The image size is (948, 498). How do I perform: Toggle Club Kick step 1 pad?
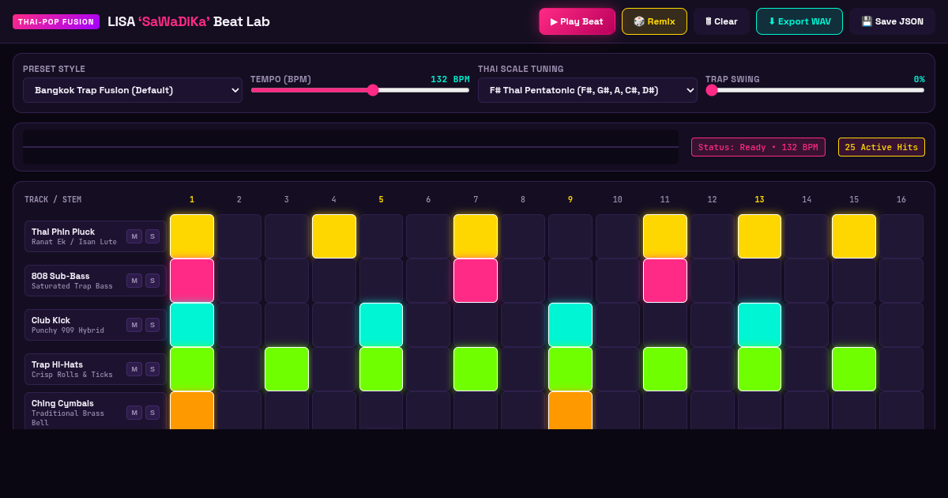[x=192, y=325]
